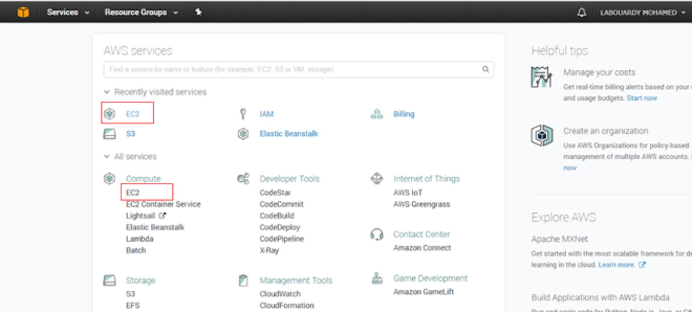
Task: Open Lightsail service link
Action: (141, 216)
